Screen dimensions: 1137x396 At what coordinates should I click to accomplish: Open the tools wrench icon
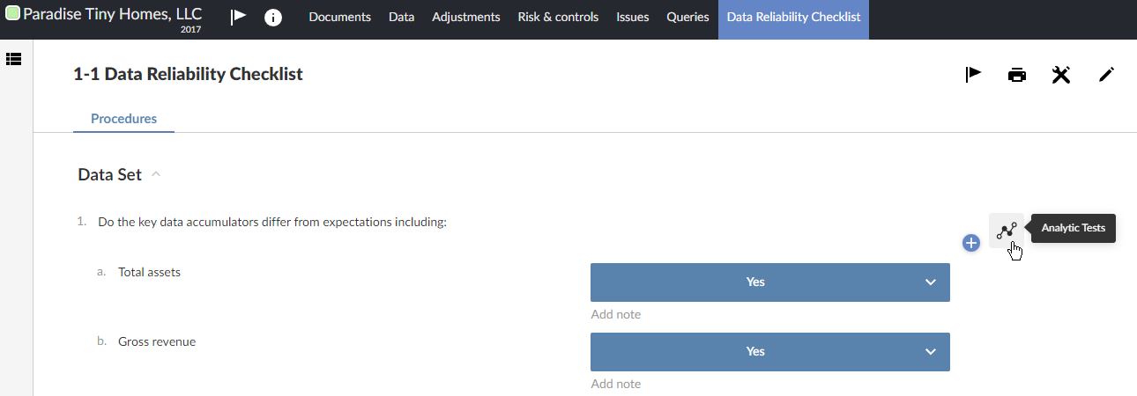(x=1061, y=75)
